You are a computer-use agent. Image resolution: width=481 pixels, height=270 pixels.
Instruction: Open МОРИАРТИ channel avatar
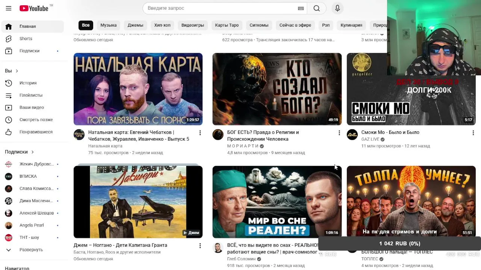218,135
